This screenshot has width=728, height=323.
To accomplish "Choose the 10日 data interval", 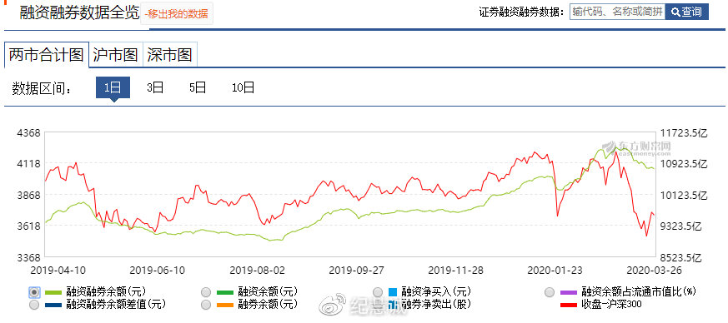I will pyautogui.click(x=244, y=87).
